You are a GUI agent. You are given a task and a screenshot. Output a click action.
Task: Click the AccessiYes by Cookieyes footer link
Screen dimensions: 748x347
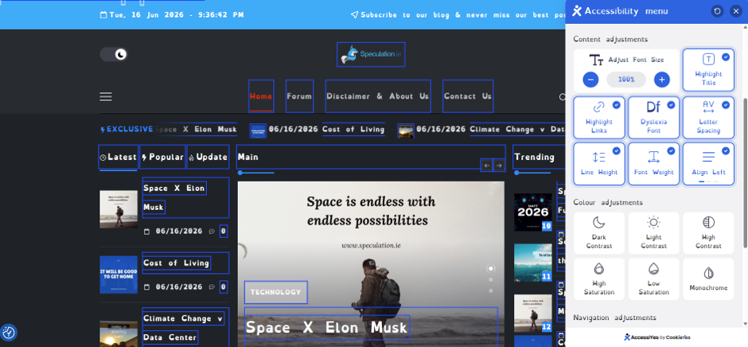(656, 337)
